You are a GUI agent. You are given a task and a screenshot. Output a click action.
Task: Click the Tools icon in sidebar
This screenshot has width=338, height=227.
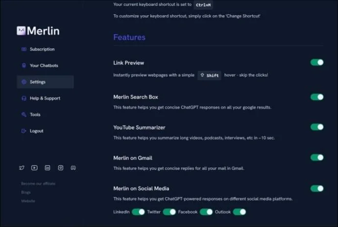coord(24,114)
